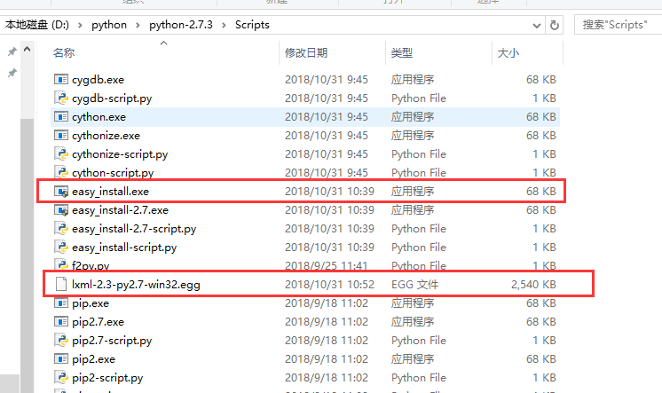The image size is (662, 393).
Task: Click the 类型 column header
Action: coord(401,53)
